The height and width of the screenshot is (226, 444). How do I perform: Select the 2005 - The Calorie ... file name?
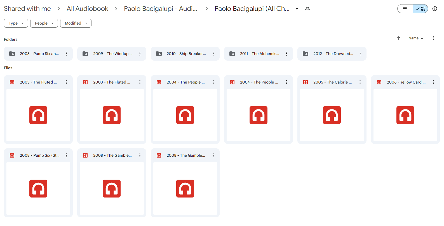pos(333,82)
